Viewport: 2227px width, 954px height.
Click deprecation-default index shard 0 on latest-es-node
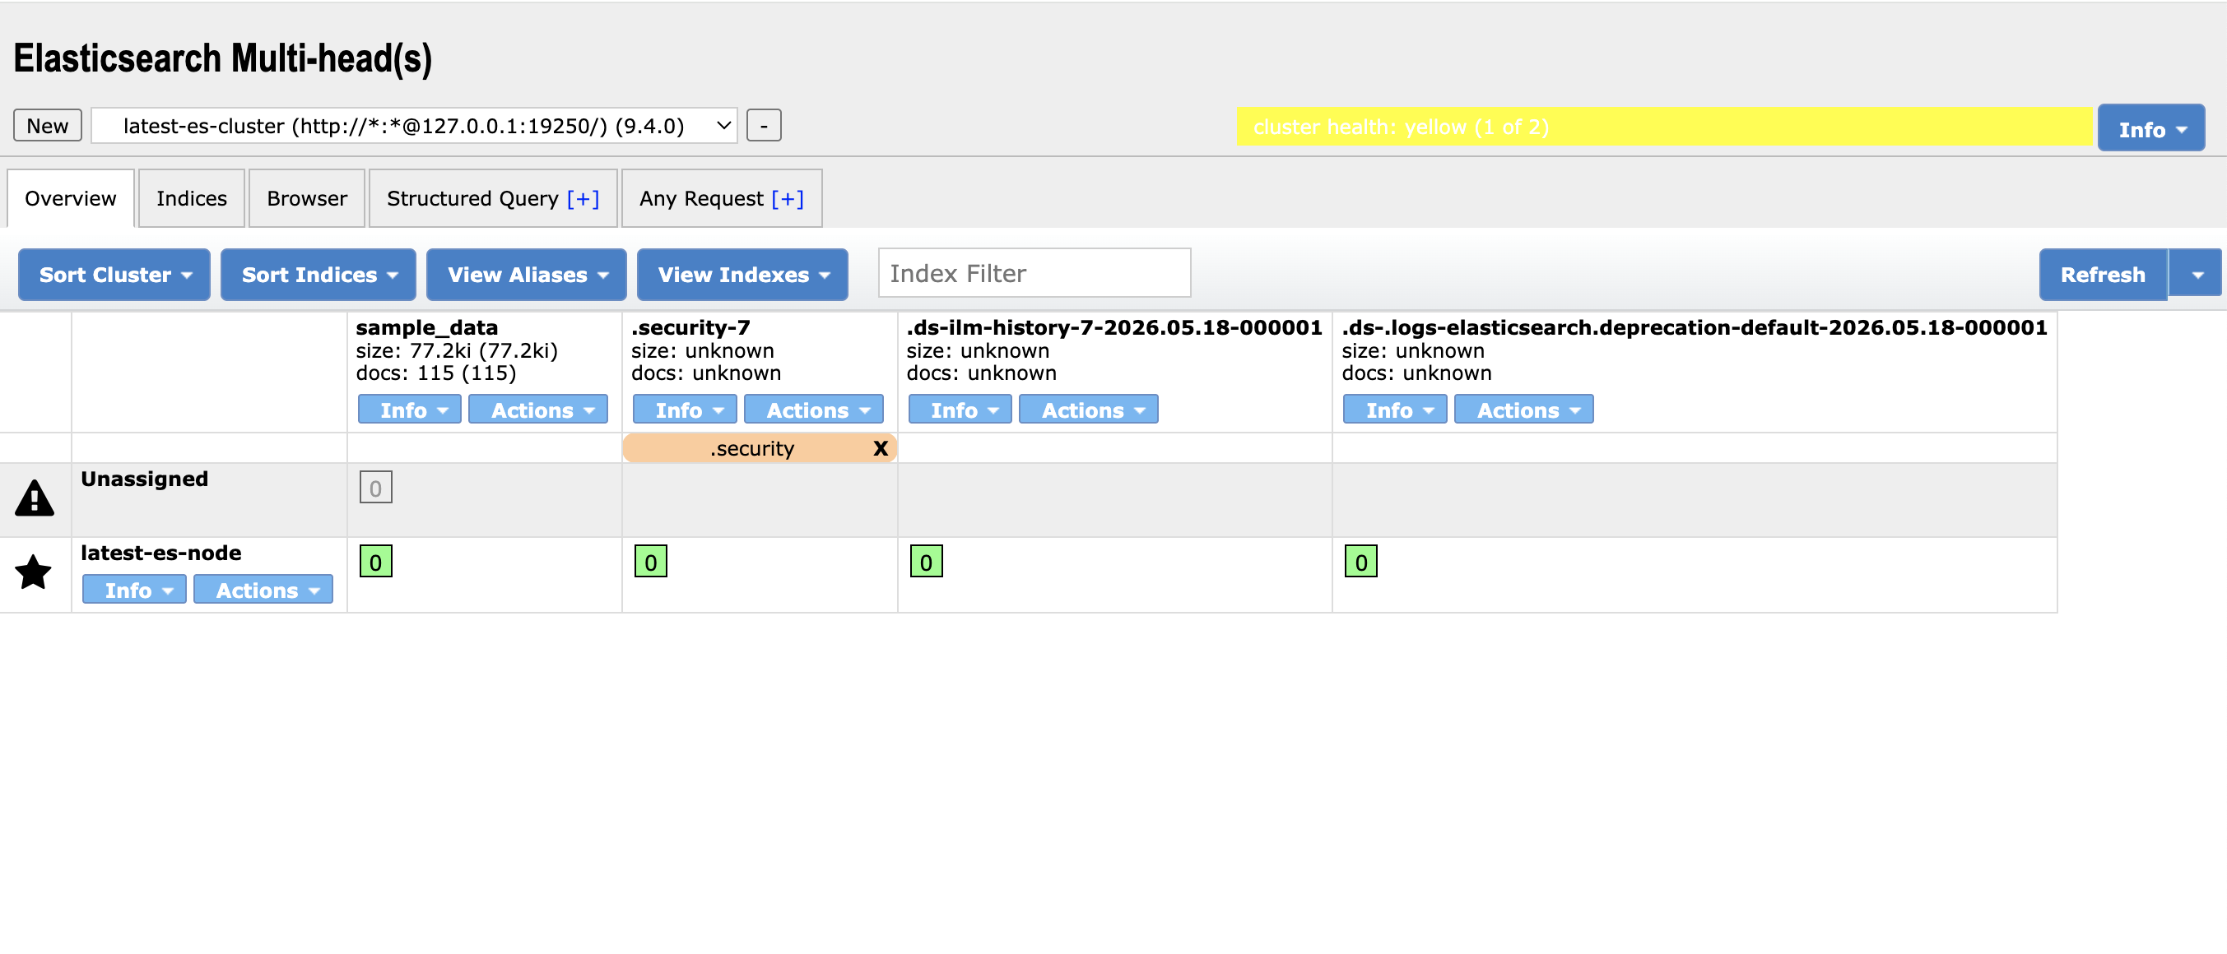pyautogui.click(x=1360, y=562)
